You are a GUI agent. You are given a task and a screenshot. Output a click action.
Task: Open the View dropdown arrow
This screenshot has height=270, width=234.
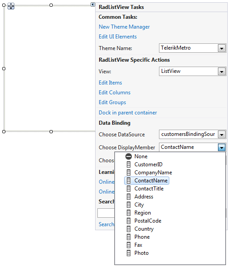221,71
